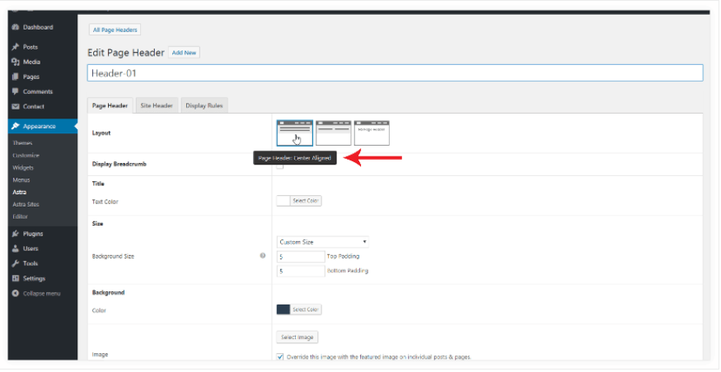Click the Collapse menu arrow icon
721x372 pixels.
15,294
